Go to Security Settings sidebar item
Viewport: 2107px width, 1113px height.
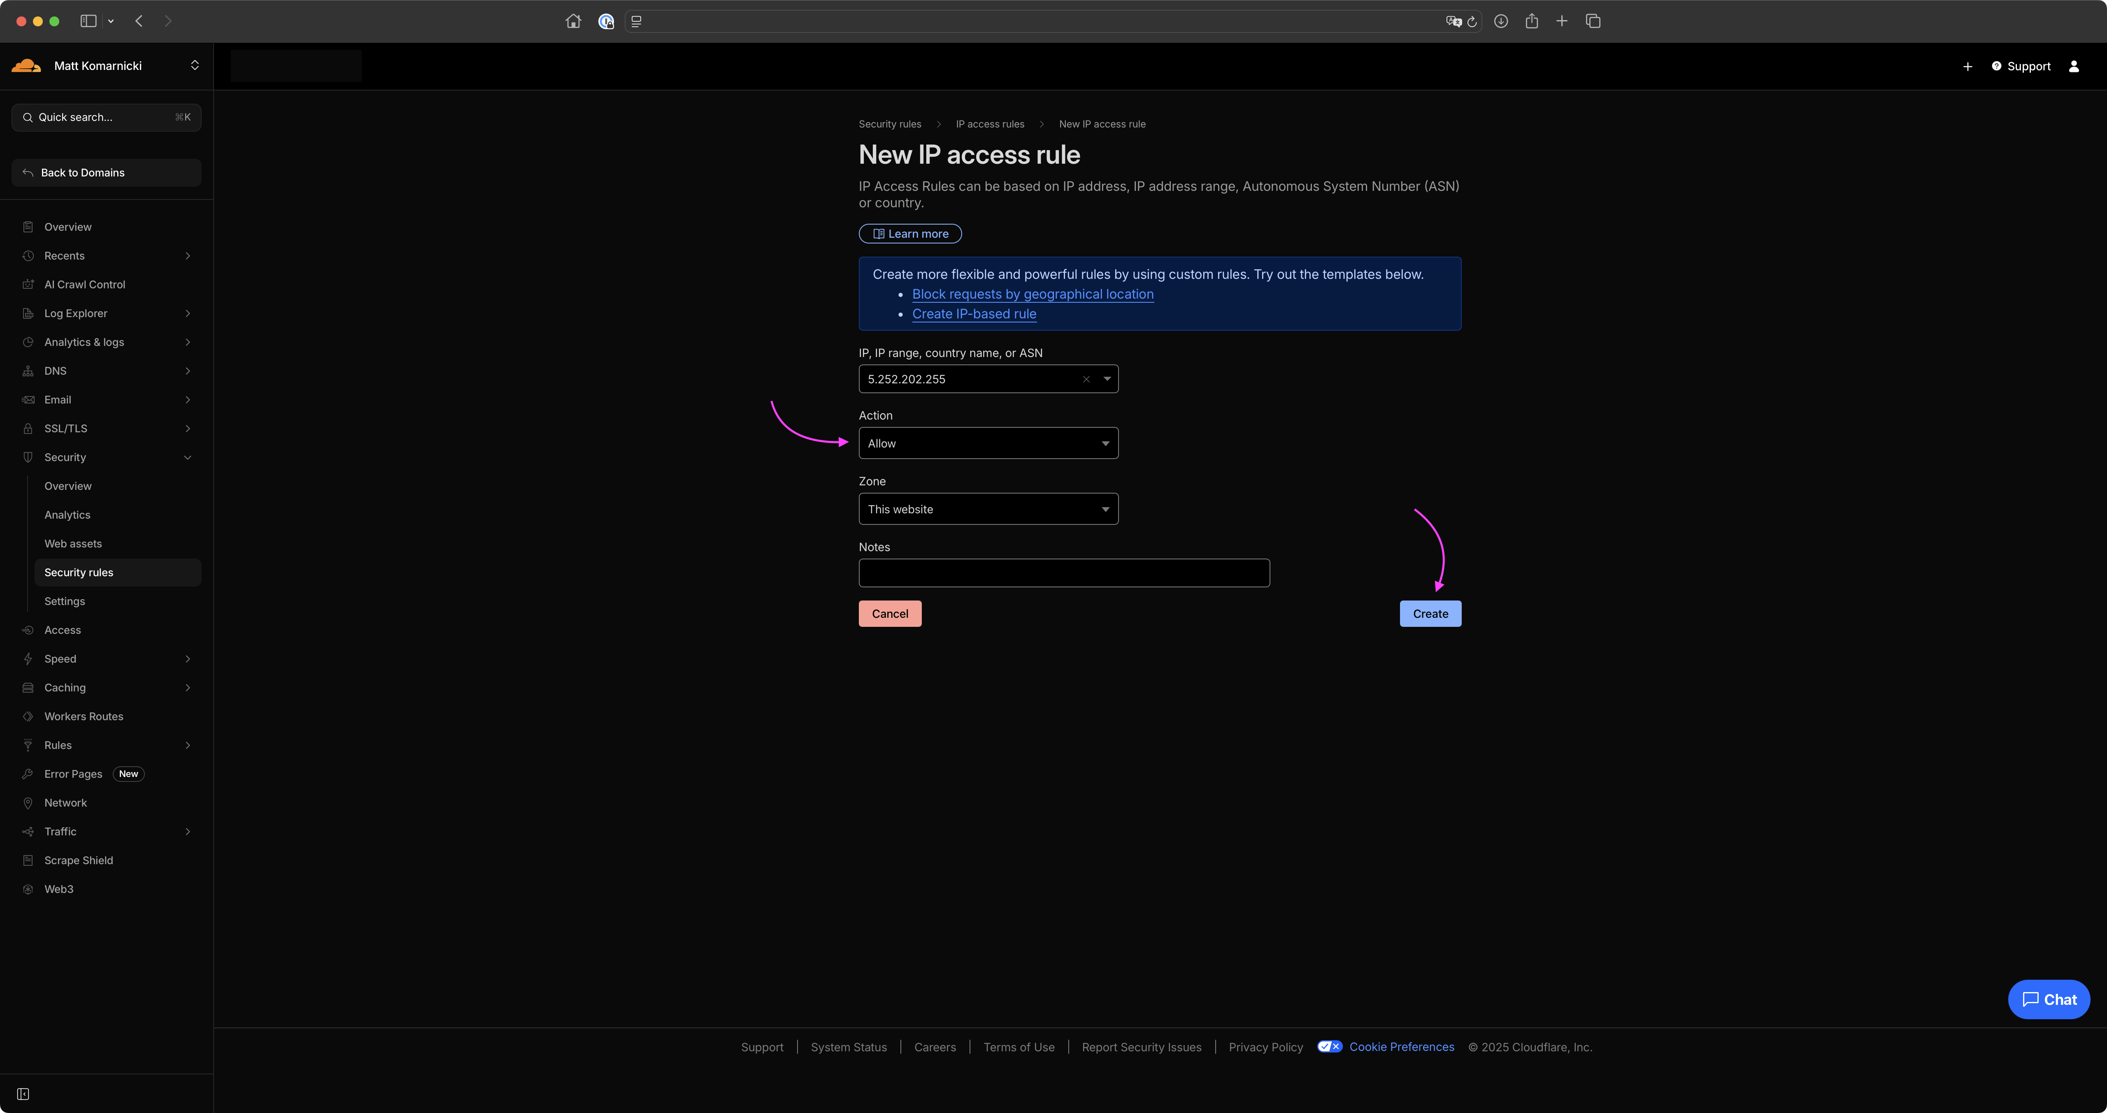(65, 601)
